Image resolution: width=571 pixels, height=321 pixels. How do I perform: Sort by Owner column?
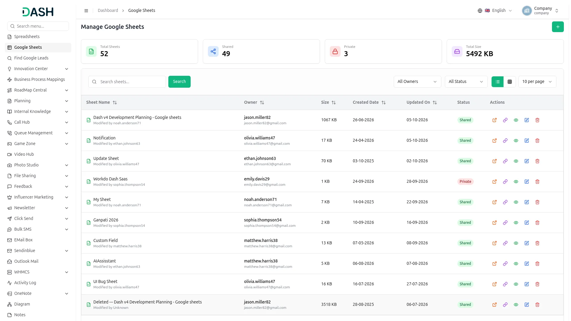pos(262,103)
